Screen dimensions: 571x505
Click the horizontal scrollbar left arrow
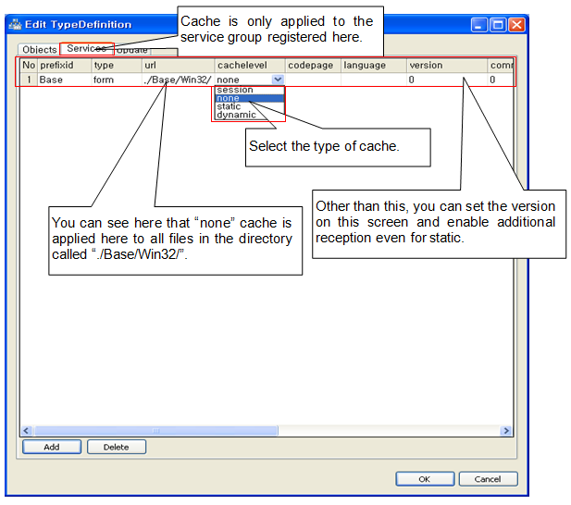[26, 431]
